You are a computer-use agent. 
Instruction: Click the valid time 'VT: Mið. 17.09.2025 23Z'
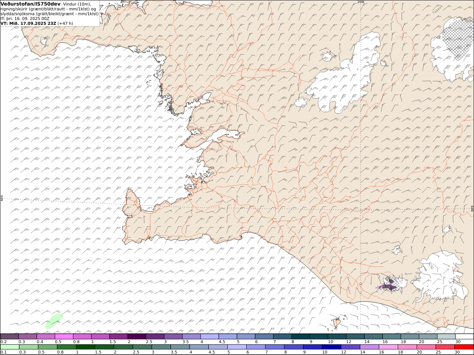[x=28, y=23]
